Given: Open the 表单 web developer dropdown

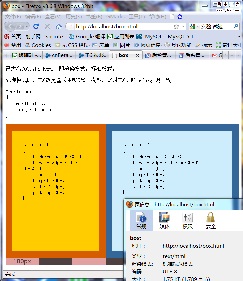Looking at the screenshot, I should (x=102, y=45).
